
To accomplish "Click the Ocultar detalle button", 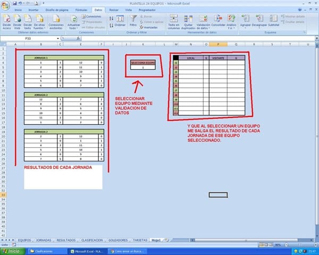I will click(293, 22).
